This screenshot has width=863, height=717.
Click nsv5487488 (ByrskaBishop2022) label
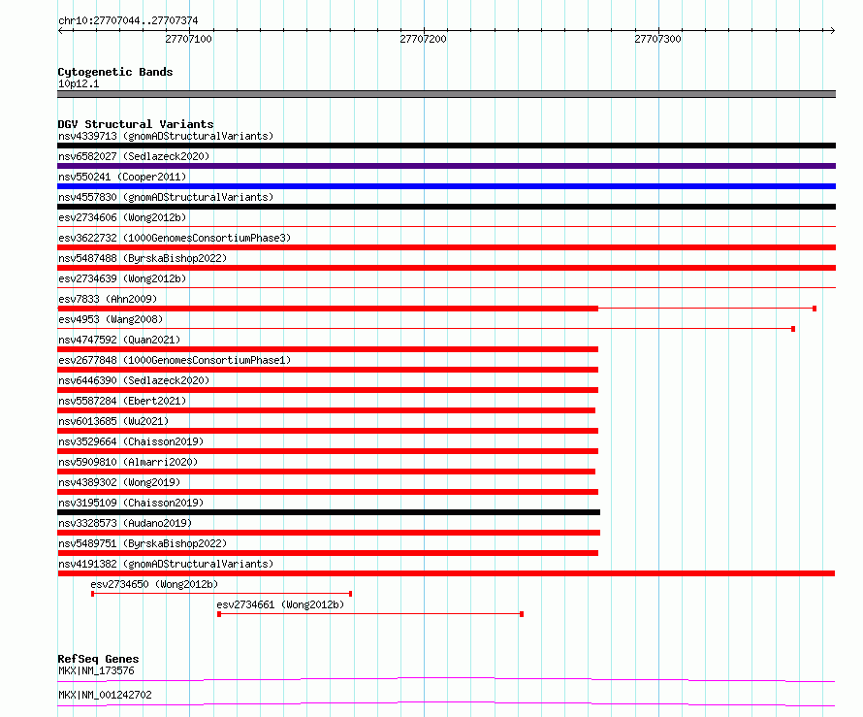tap(143, 258)
